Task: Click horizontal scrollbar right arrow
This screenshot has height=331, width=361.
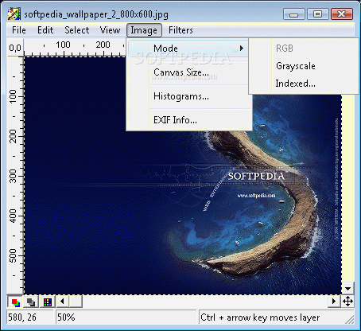Action: [334, 302]
